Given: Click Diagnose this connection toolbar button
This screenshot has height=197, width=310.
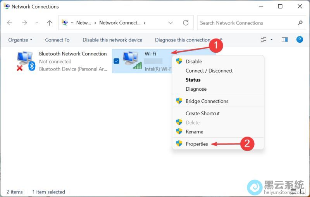Looking at the screenshot, I should (183, 40).
